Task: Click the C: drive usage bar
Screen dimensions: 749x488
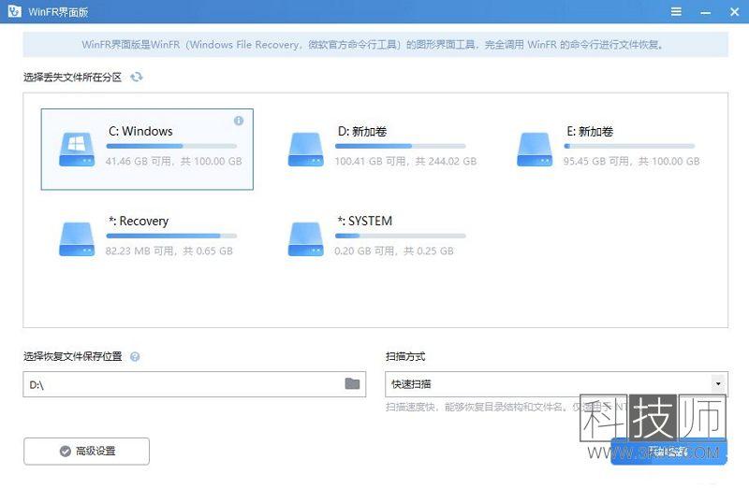Action: pos(171,146)
